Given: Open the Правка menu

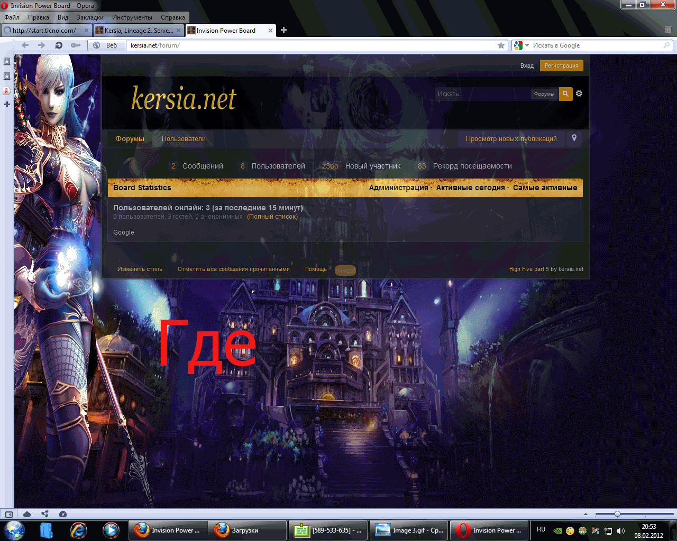Looking at the screenshot, I should (x=39, y=17).
